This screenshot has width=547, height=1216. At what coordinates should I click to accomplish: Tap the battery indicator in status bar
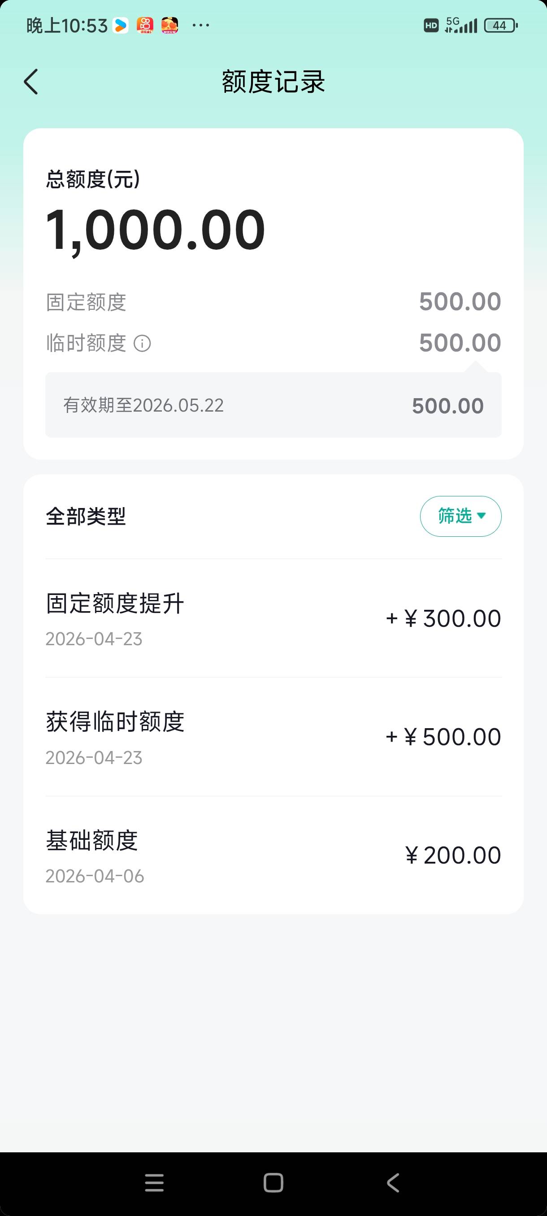[500, 26]
